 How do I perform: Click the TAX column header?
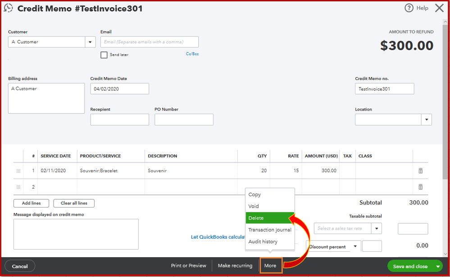coord(347,156)
